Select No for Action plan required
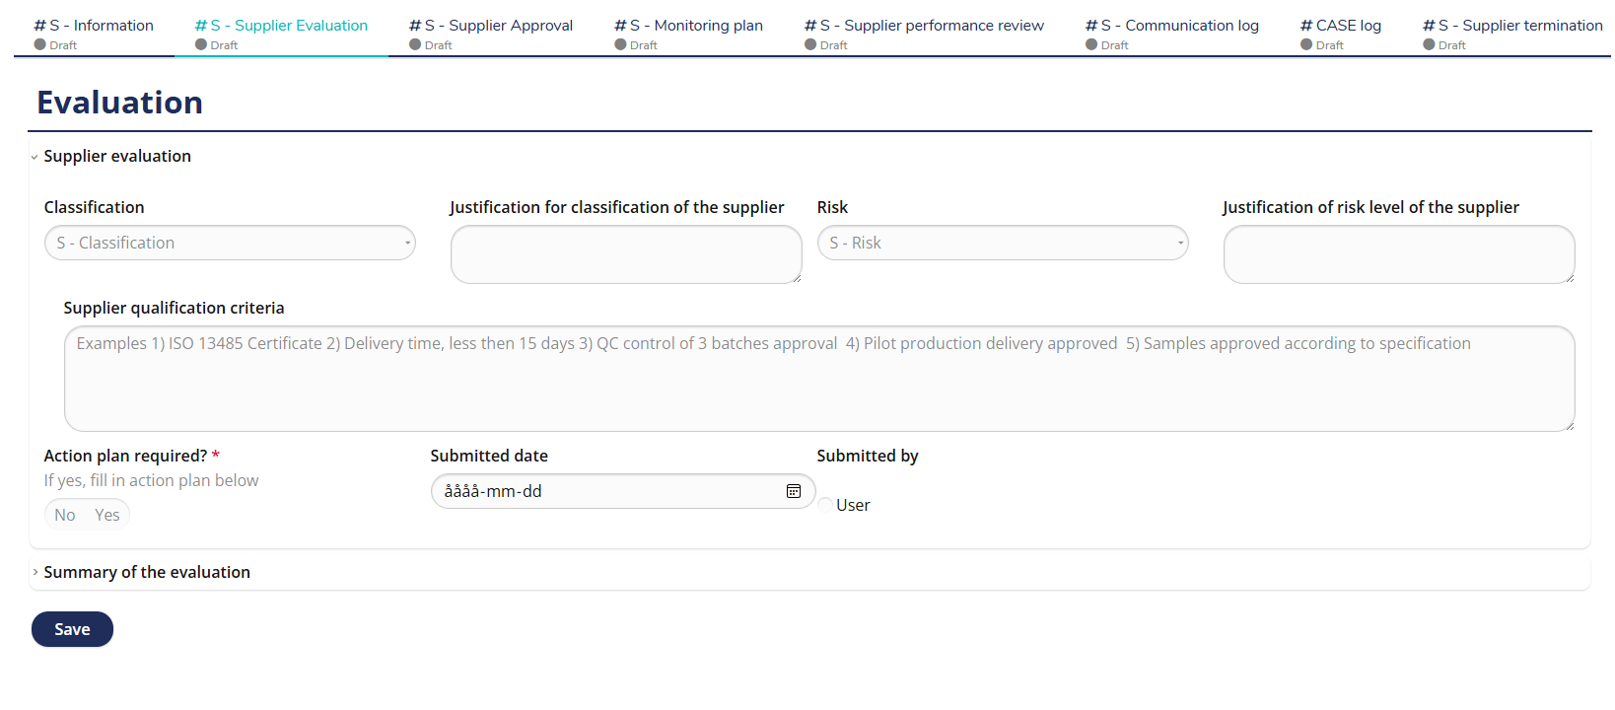Viewport: 1615px width, 710px height. 65,515
